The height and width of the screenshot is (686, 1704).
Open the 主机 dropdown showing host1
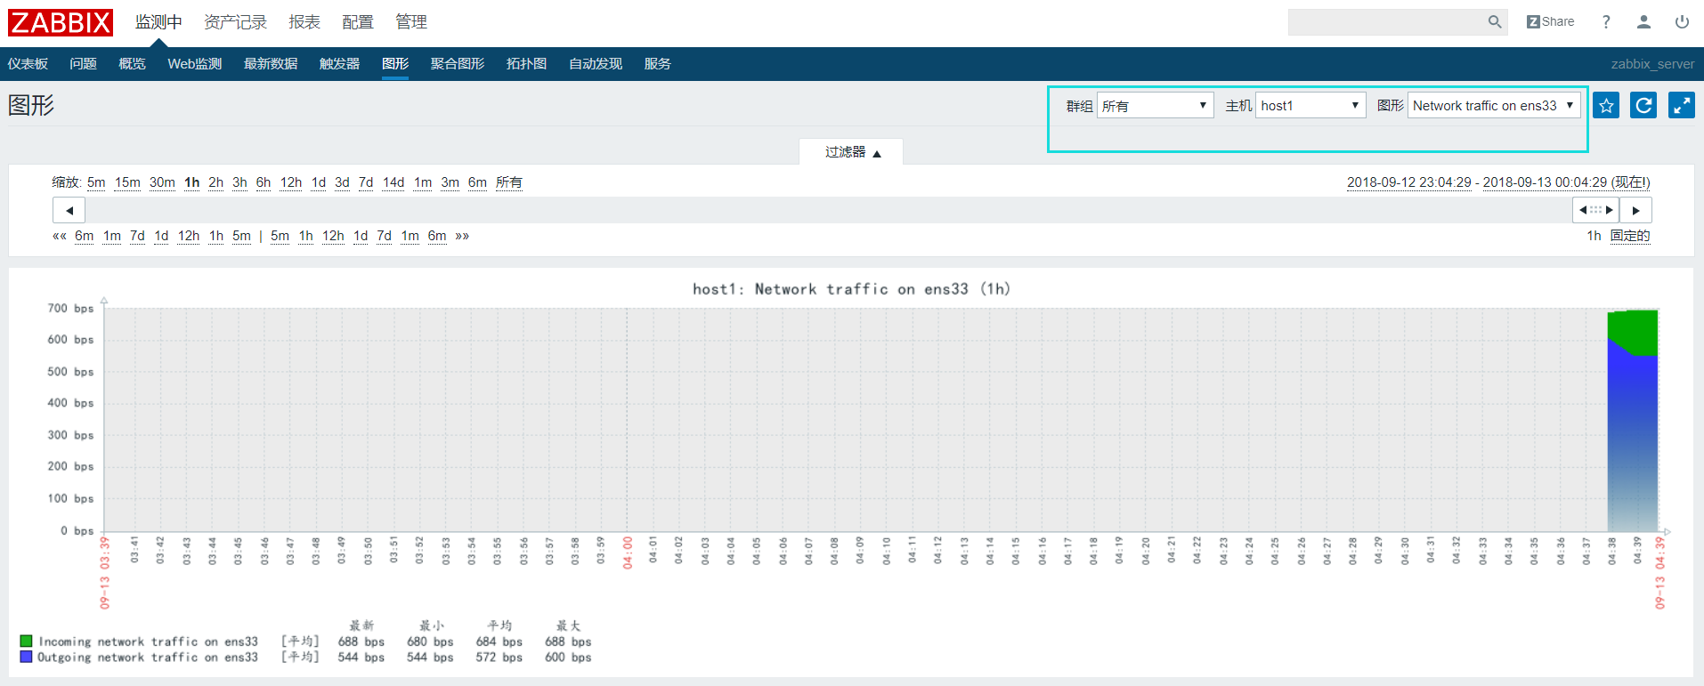[x=1310, y=106]
